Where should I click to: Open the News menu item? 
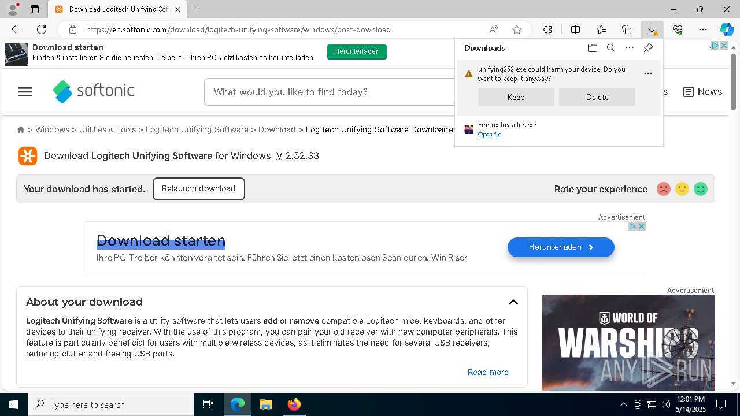coord(702,92)
